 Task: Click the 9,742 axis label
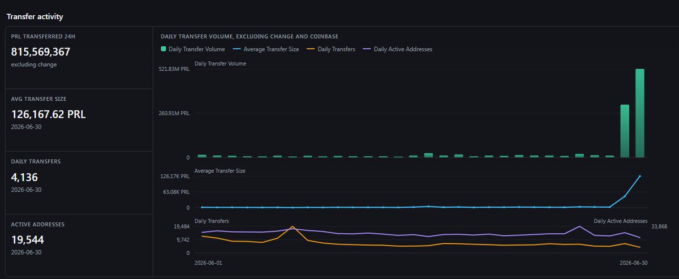pyautogui.click(x=182, y=239)
